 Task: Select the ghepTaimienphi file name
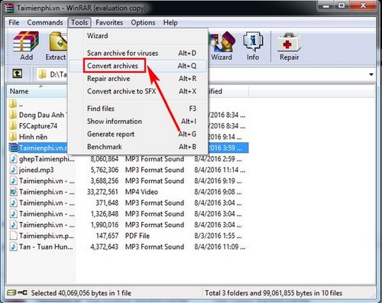click(47, 159)
